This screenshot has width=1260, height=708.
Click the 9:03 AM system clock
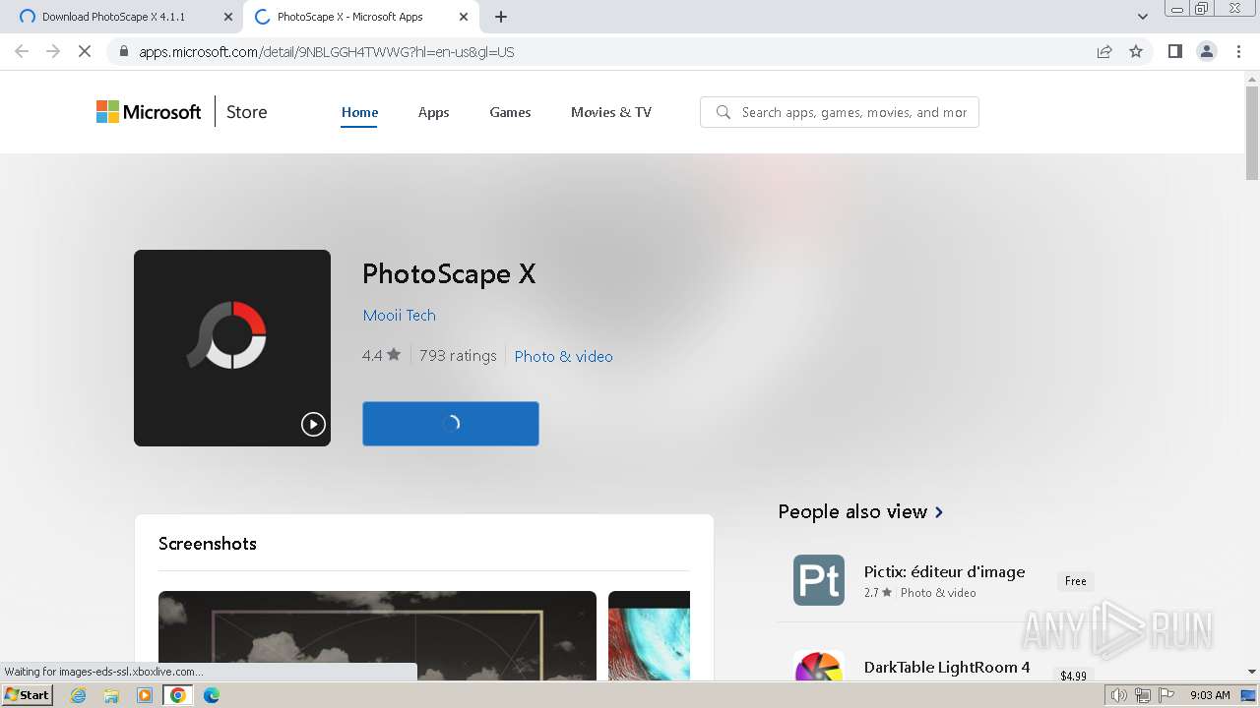[x=1210, y=695]
